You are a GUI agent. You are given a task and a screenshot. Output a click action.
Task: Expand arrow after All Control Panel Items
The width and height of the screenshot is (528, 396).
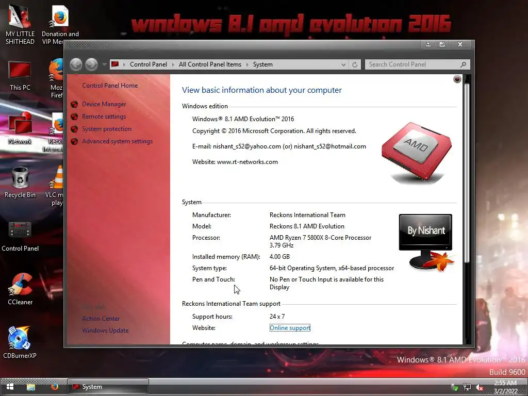pyautogui.click(x=247, y=64)
